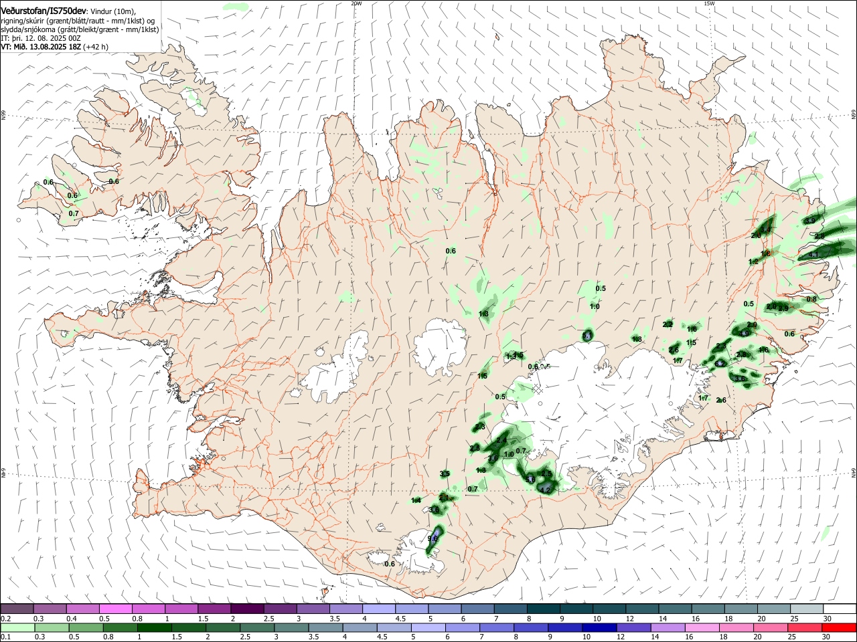Select the green 2 swatch in rain scale
Screen dimensions: 857x642
click(x=222, y=627)
